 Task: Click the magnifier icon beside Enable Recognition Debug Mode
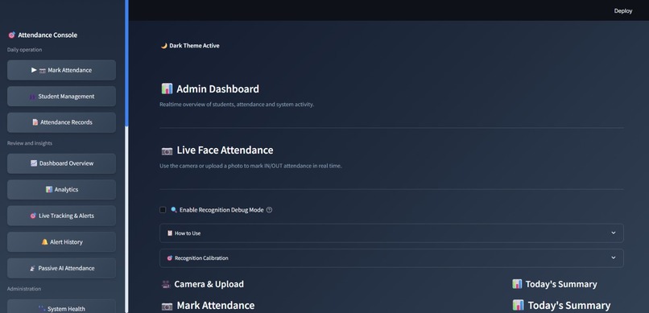pos(174,210)
